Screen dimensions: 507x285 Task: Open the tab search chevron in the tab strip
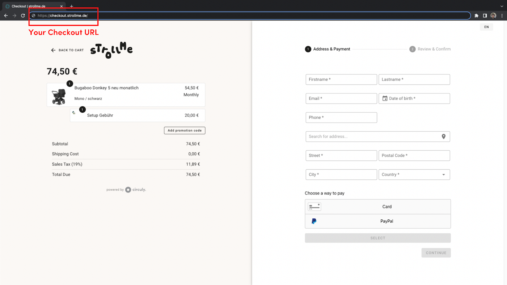pos(502,6)
